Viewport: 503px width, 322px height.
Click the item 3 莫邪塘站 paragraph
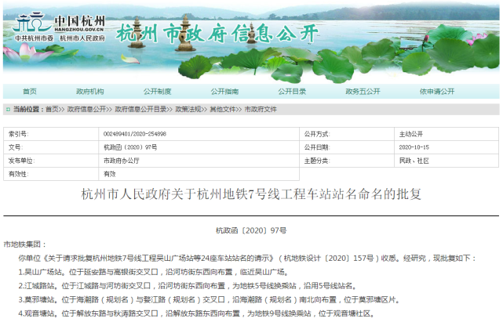tap(210, 300)
